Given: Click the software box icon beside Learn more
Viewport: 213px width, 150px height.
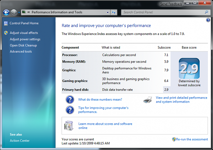Looking at the screenshot, I should click(x=69, y=126).
